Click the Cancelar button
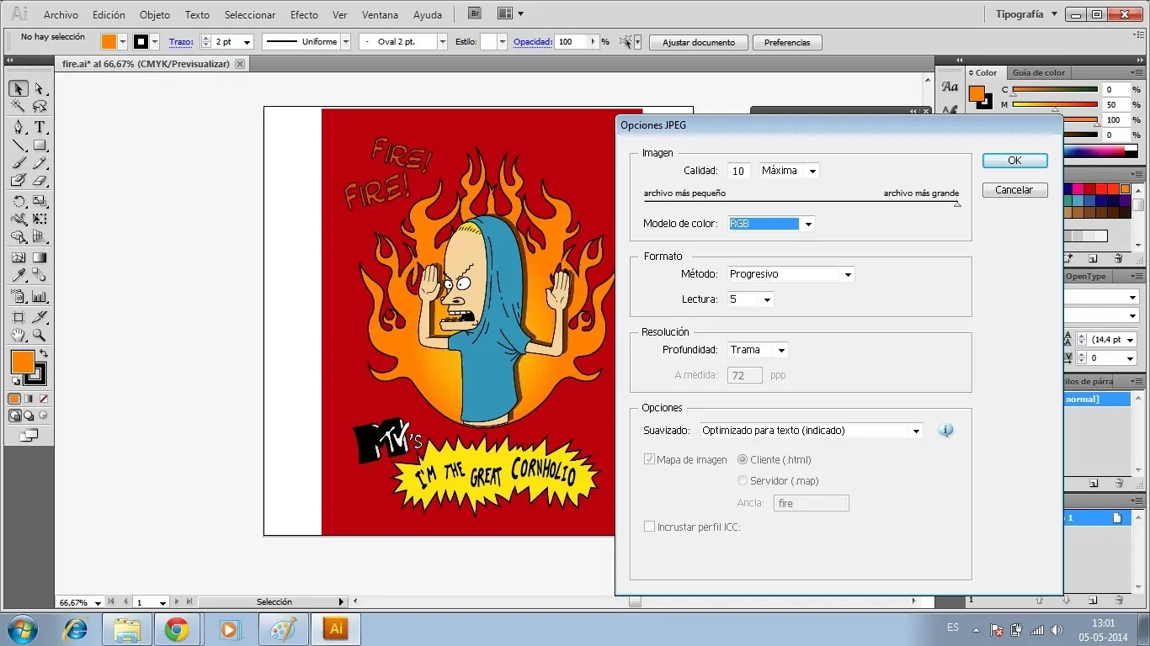The height and width of the screenshot is (646, 1150). point(1014,190)
